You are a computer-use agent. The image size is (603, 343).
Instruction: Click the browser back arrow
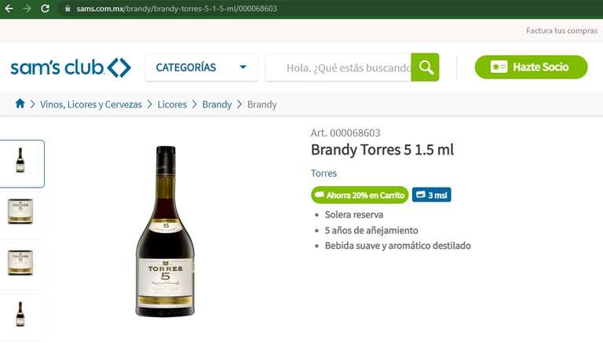[x=9, y=9]
